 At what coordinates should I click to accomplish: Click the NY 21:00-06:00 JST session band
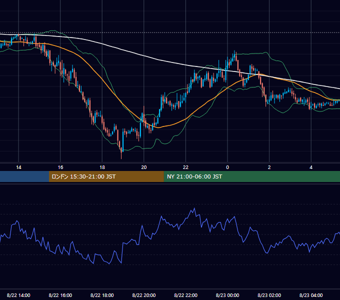pos(251,176)
